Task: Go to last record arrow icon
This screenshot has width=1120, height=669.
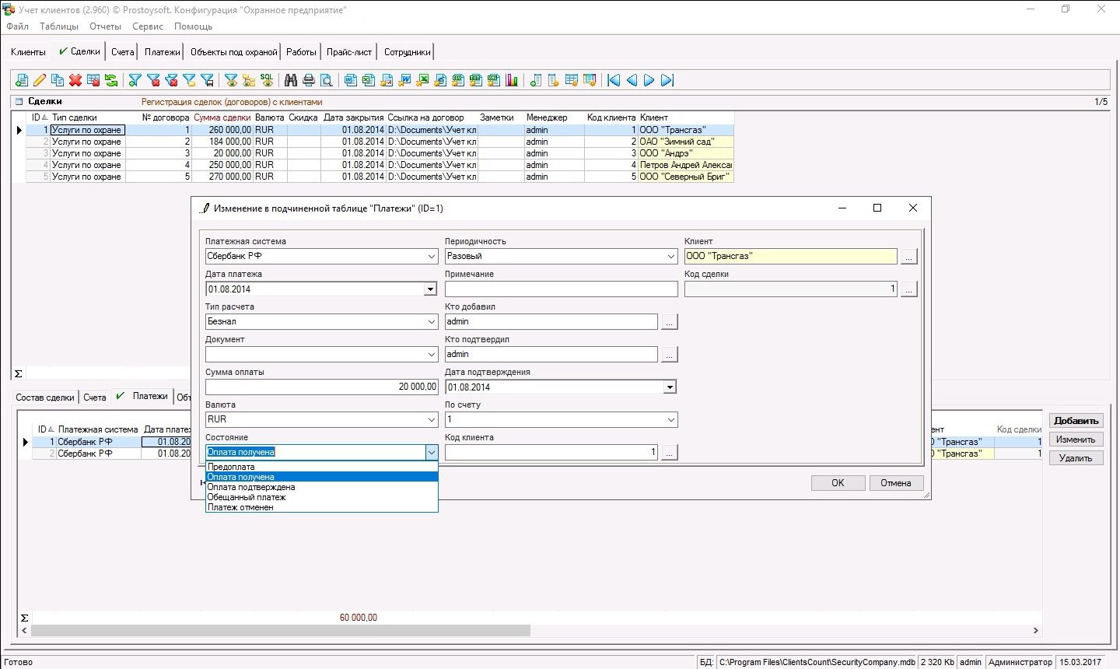Action: pyautogui.click(x=667, y=80)
